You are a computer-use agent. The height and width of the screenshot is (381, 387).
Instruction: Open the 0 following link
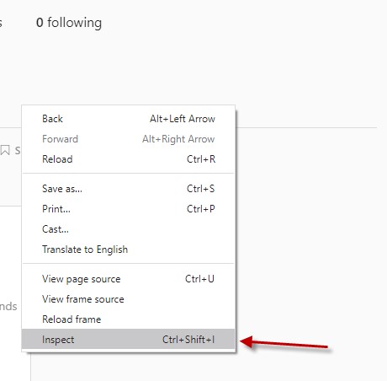point(69,23)
